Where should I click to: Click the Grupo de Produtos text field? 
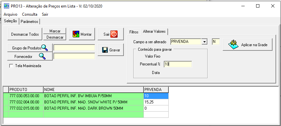click(74, 48)
